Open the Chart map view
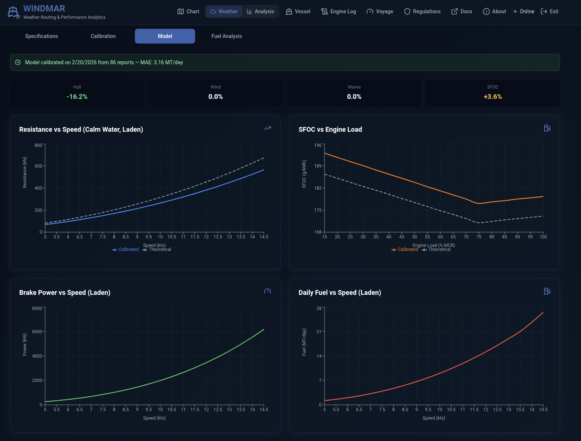This screenshot has width=581, height=441. pos(188,11)
